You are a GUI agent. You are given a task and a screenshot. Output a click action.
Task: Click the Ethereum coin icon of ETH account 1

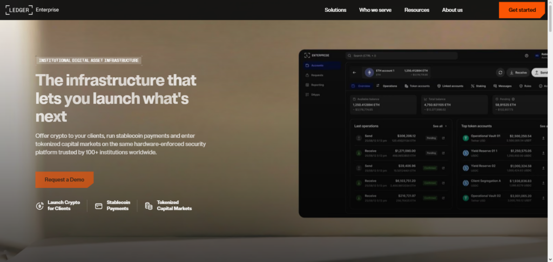[x=369, y=72]
